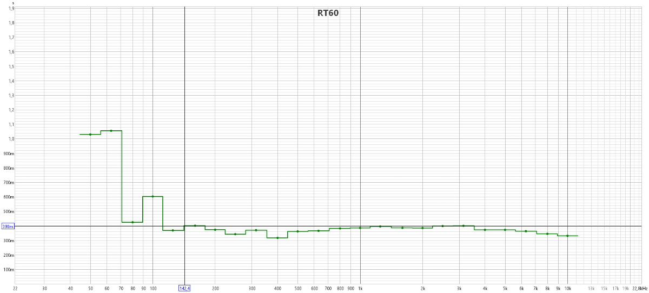Click the 4 kHz data point
This screenshot has height=293, width=649.
point(485,230)
